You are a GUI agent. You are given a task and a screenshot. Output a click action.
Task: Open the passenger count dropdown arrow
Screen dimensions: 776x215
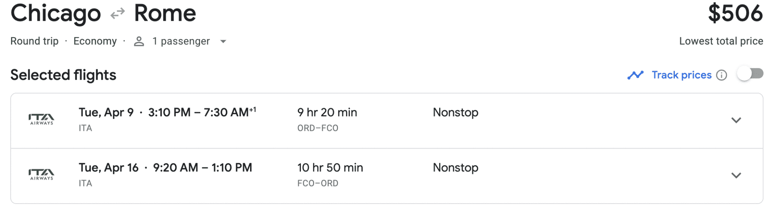pyautogui.click(x=223, y=41)
